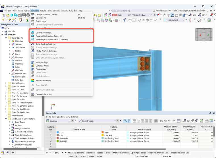The width and height of the screenshot is (216, 162).
Task: Open the Results menu
Action: (x=43, y=11)
